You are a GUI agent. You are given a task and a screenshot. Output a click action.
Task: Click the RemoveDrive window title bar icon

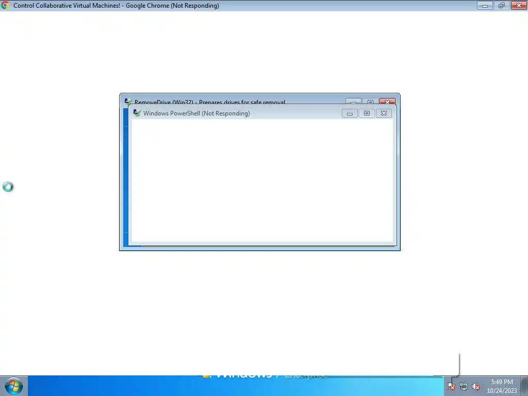128,102
